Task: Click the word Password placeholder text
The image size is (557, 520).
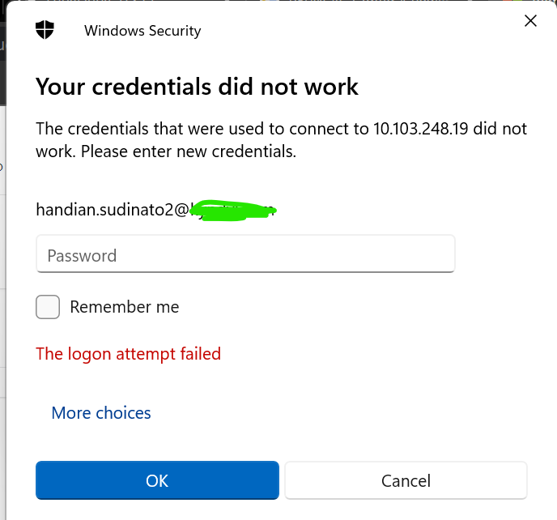Action: tap(82, 256)
